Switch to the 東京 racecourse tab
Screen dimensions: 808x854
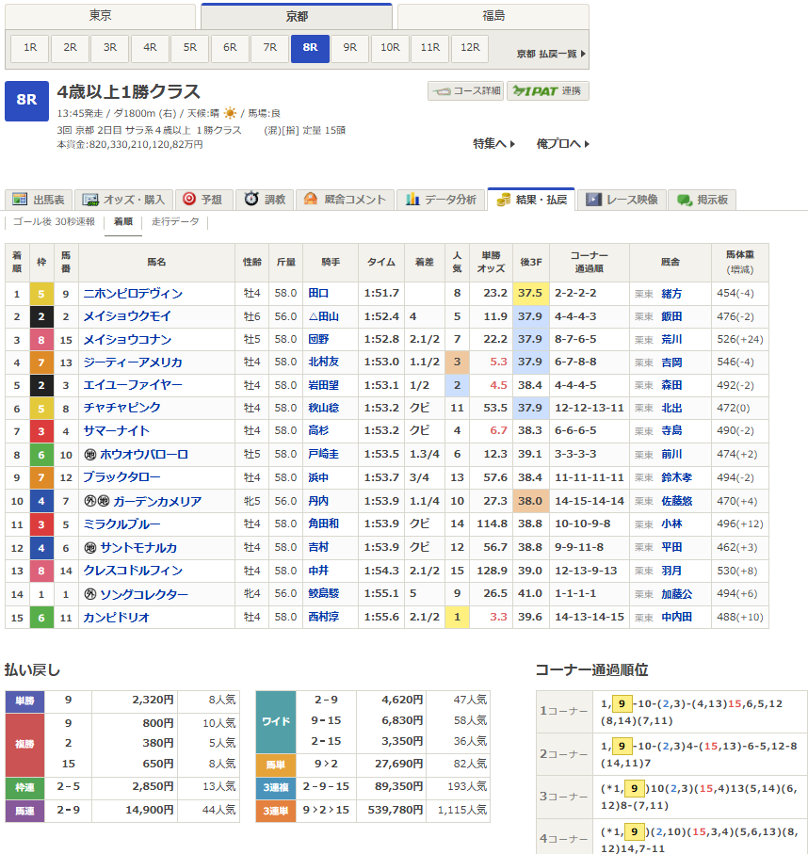(x=100, y=16)
